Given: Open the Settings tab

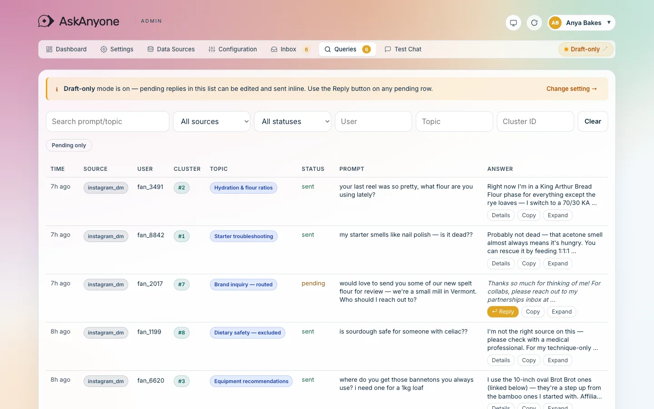Looking at the screenshot, I should click(117, 49).
